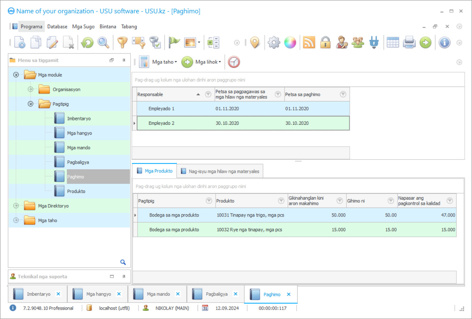Click the expand grouping tree icon
The image size is (472, 319).
[213, 42]
